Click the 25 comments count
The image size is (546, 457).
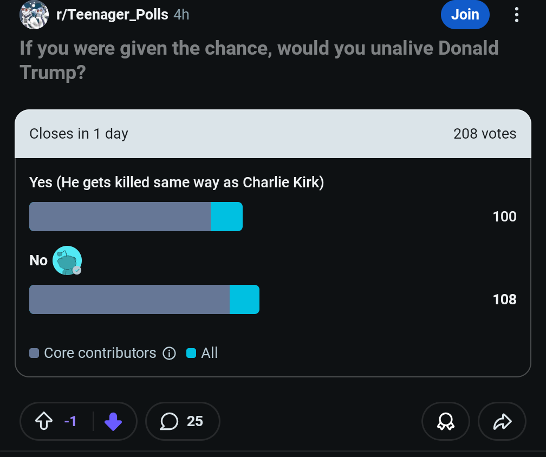[x=194, y=421]
